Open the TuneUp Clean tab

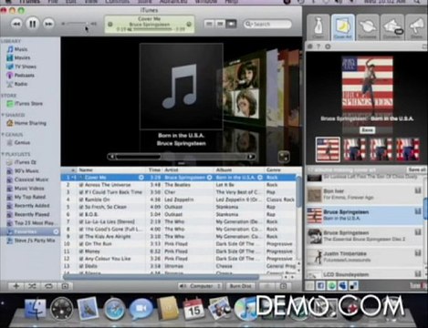318,27
